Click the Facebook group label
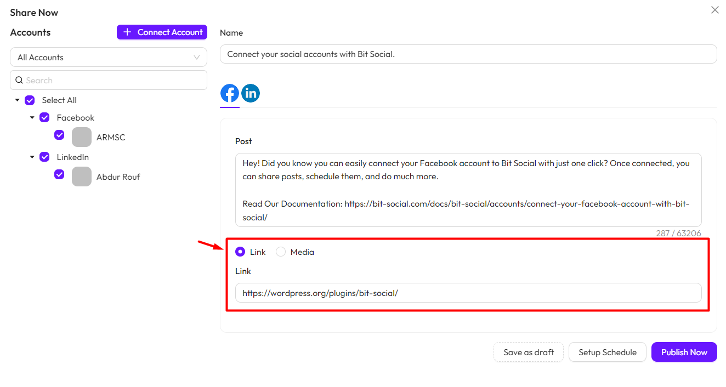 76,118
